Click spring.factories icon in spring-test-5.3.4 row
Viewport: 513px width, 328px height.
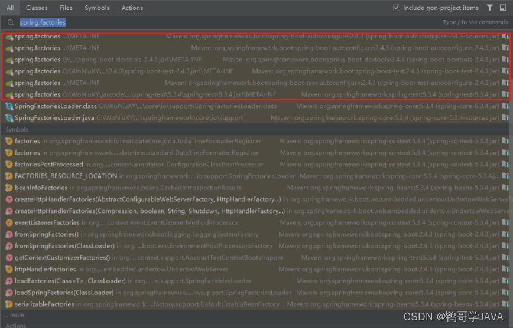tap(9, 95)
